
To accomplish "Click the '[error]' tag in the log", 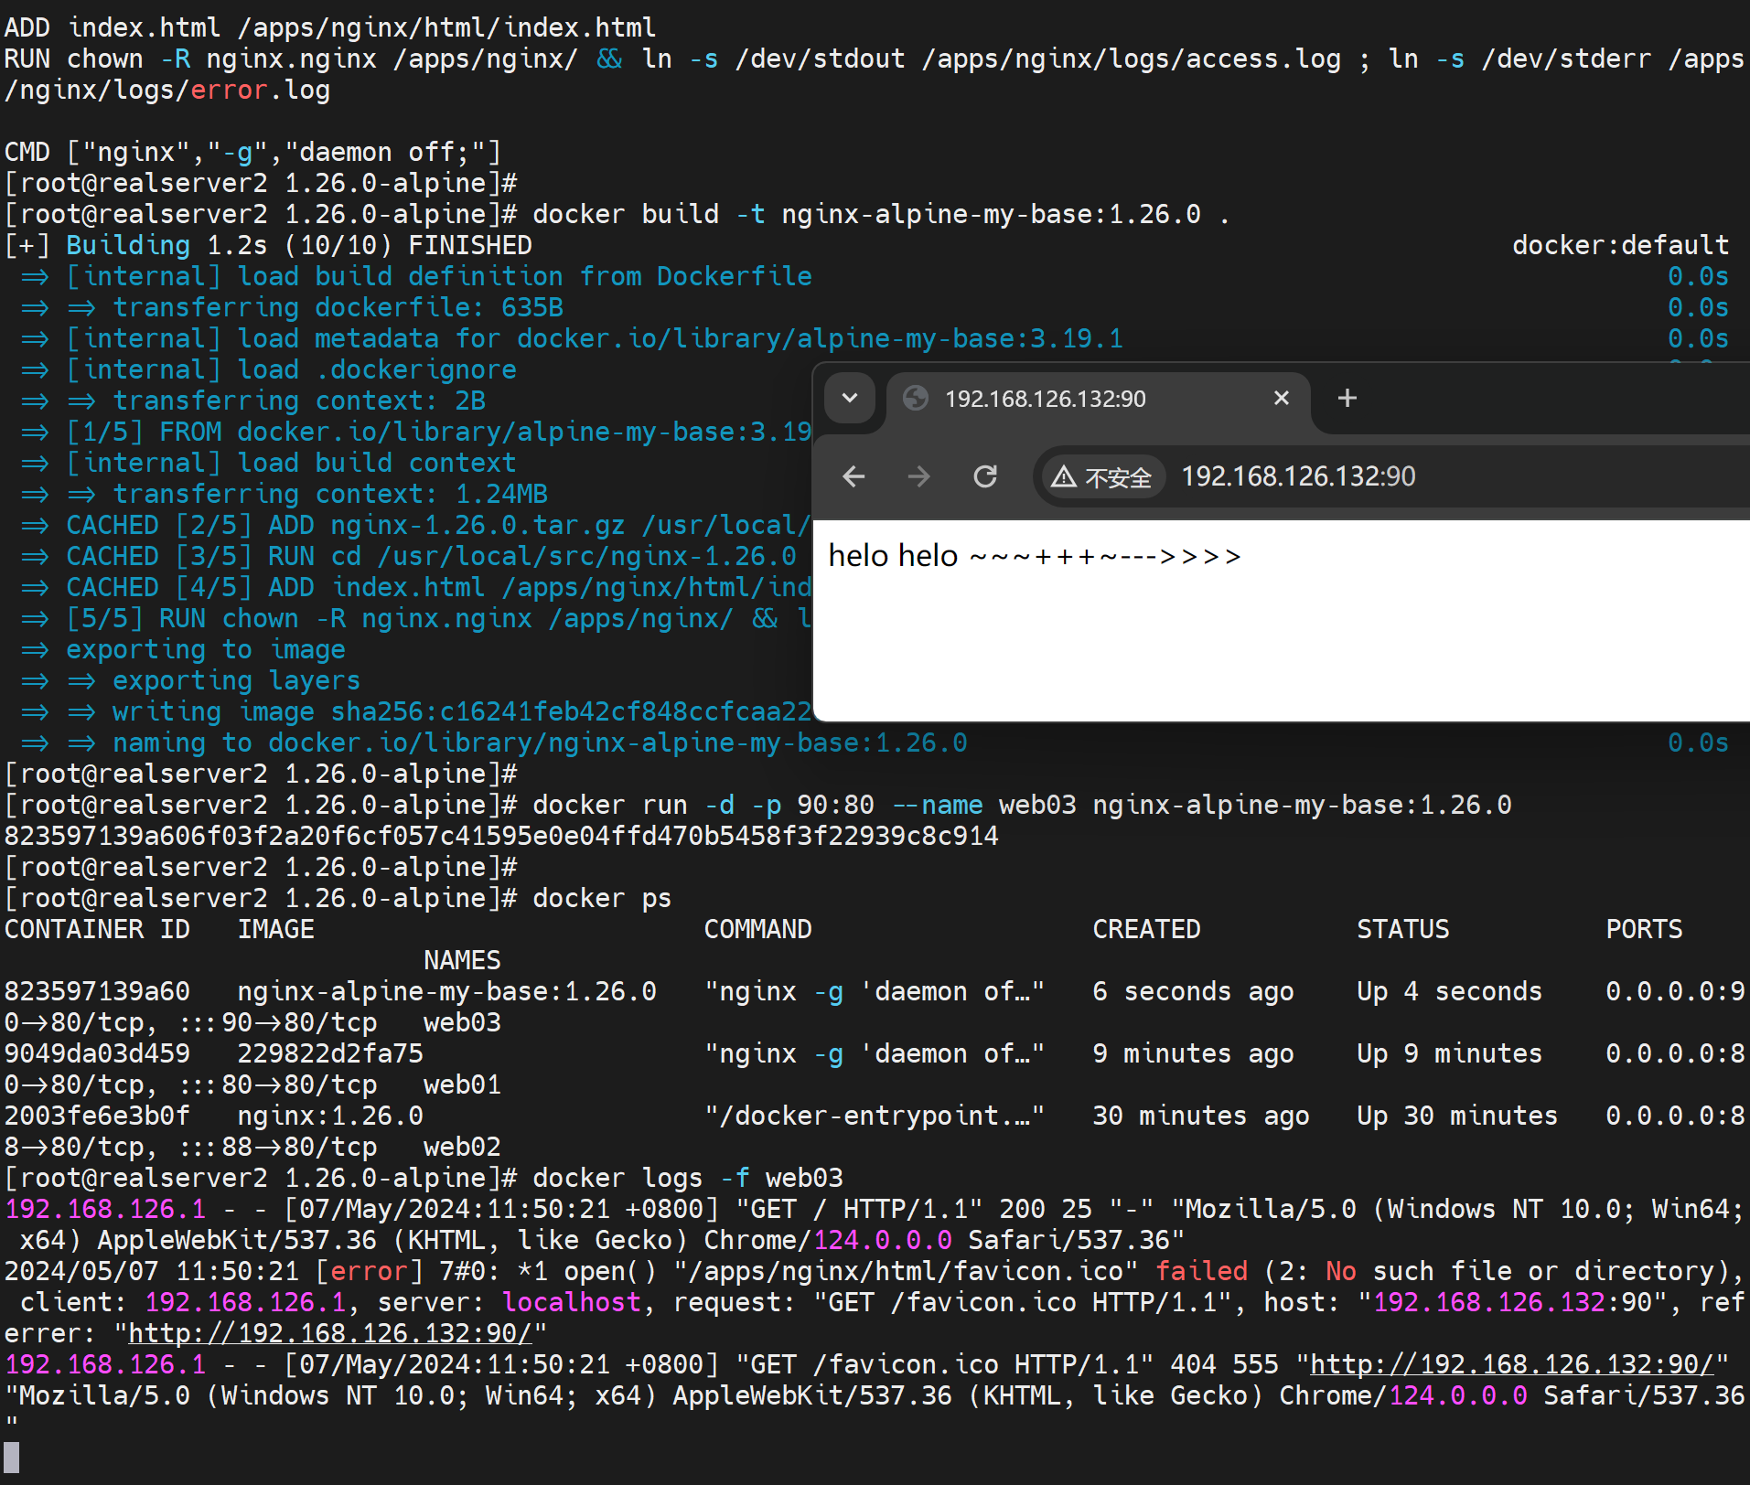I will [369, 1272].
